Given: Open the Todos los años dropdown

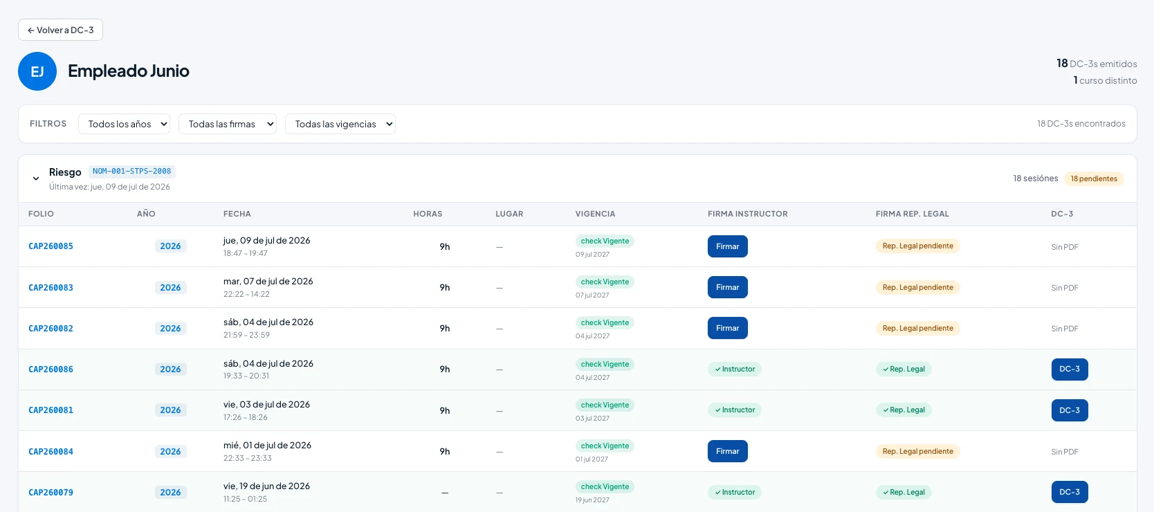Looking at the screenshot, I should tap(125, 124).
